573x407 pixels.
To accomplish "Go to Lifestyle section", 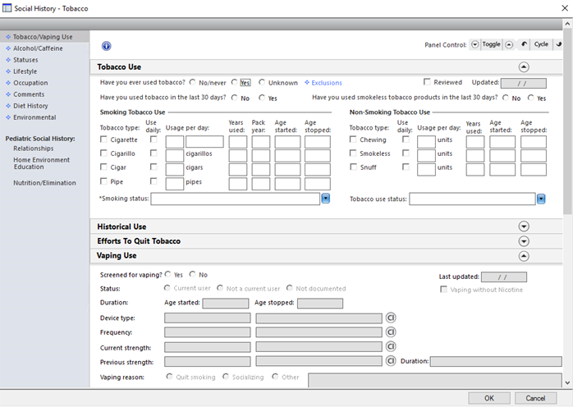I will pos(25,71).
